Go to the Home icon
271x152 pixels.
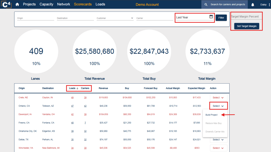(x=17, y=4)
